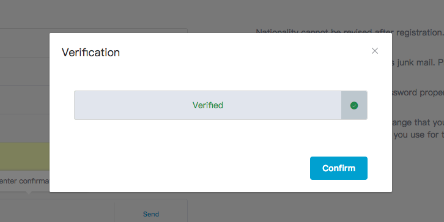Focus the fourth dimmed form field
This screenshot has height=222, width=444.
pyautogui.click(x=24, y=128)
